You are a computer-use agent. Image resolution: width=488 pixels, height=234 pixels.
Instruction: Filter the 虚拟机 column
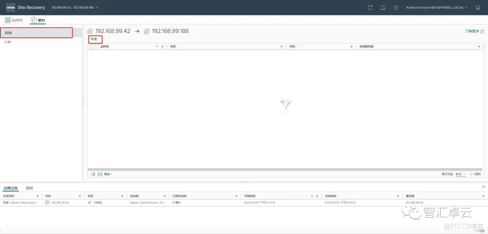[x=162, y=46]
